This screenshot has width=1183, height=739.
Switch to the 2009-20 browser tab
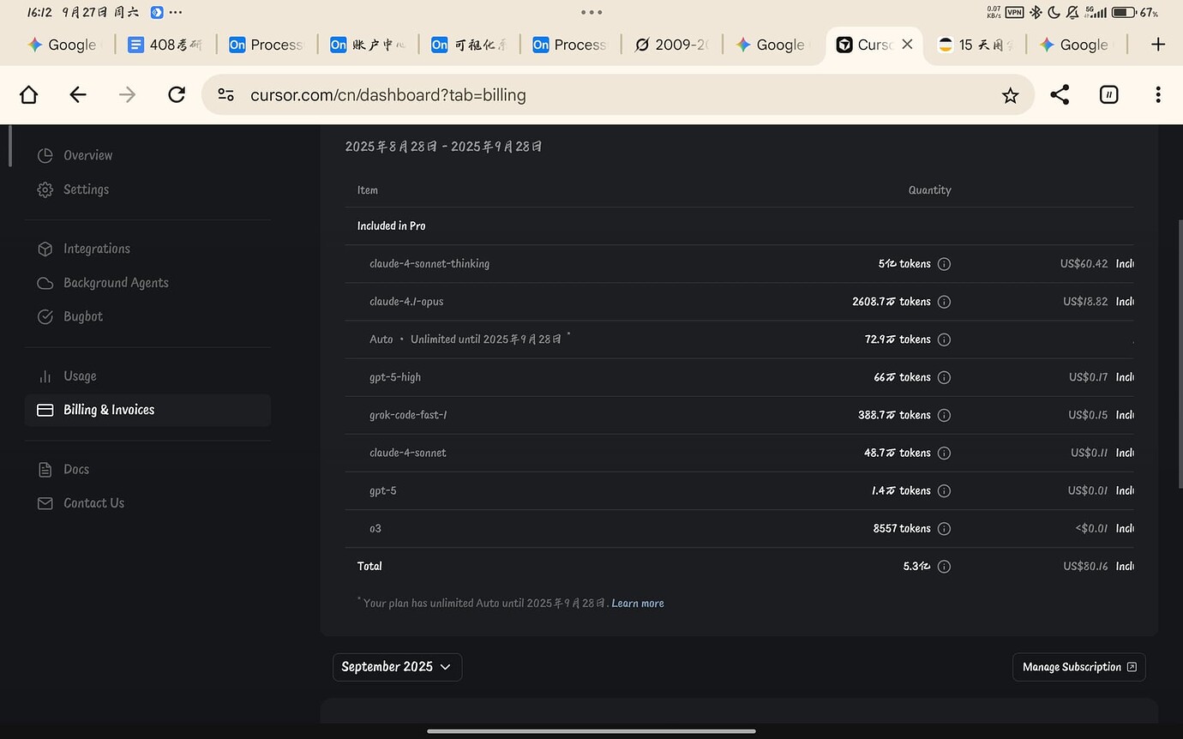(x=672, y=45)
